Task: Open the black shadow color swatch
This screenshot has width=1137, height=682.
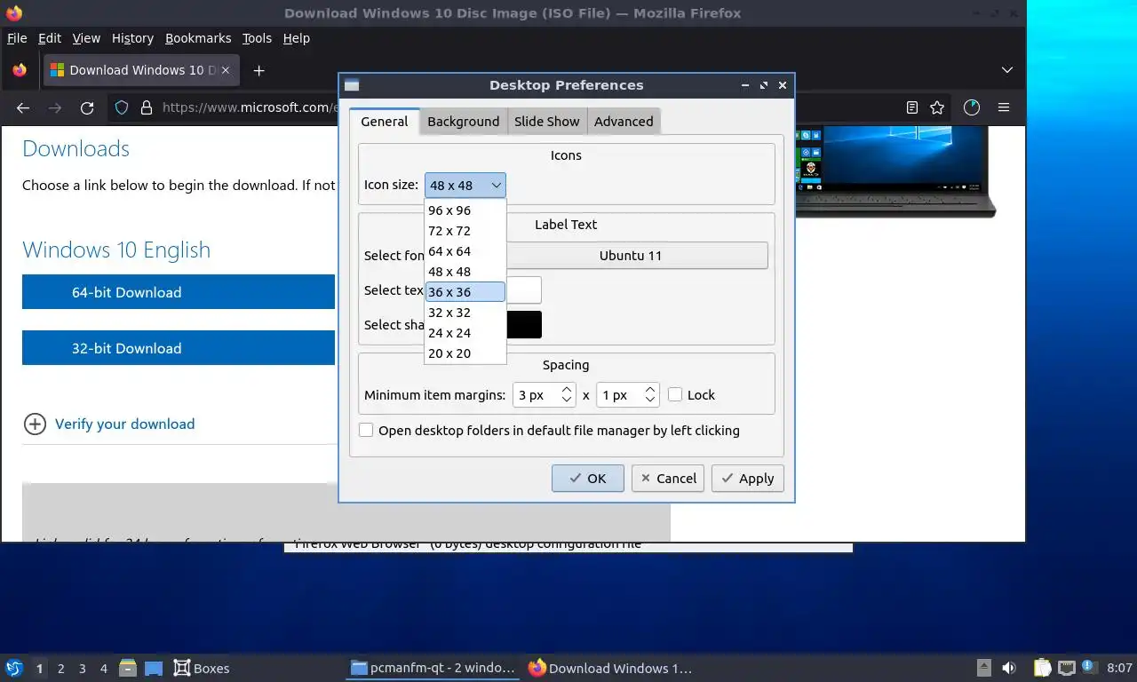Action: point(524,325)
